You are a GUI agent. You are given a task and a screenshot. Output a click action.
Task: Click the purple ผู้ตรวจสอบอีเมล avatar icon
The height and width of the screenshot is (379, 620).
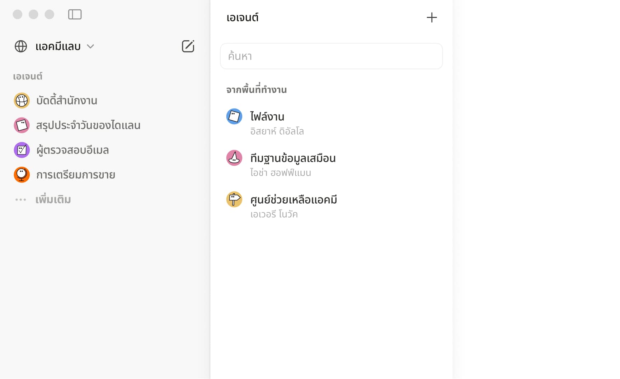tap(22, 150)
